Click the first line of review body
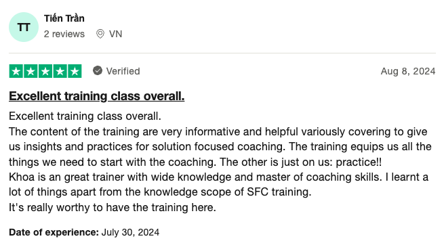Viewport: 444px width, 245px height. [x=85, y=116]
